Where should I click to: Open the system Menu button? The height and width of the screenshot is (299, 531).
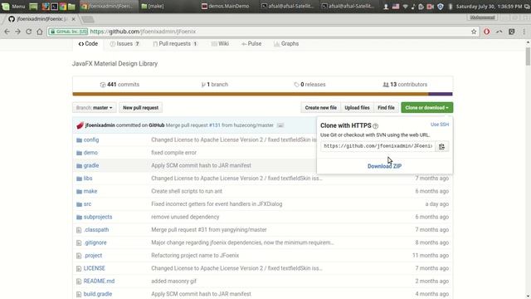[x=13, y=6]
